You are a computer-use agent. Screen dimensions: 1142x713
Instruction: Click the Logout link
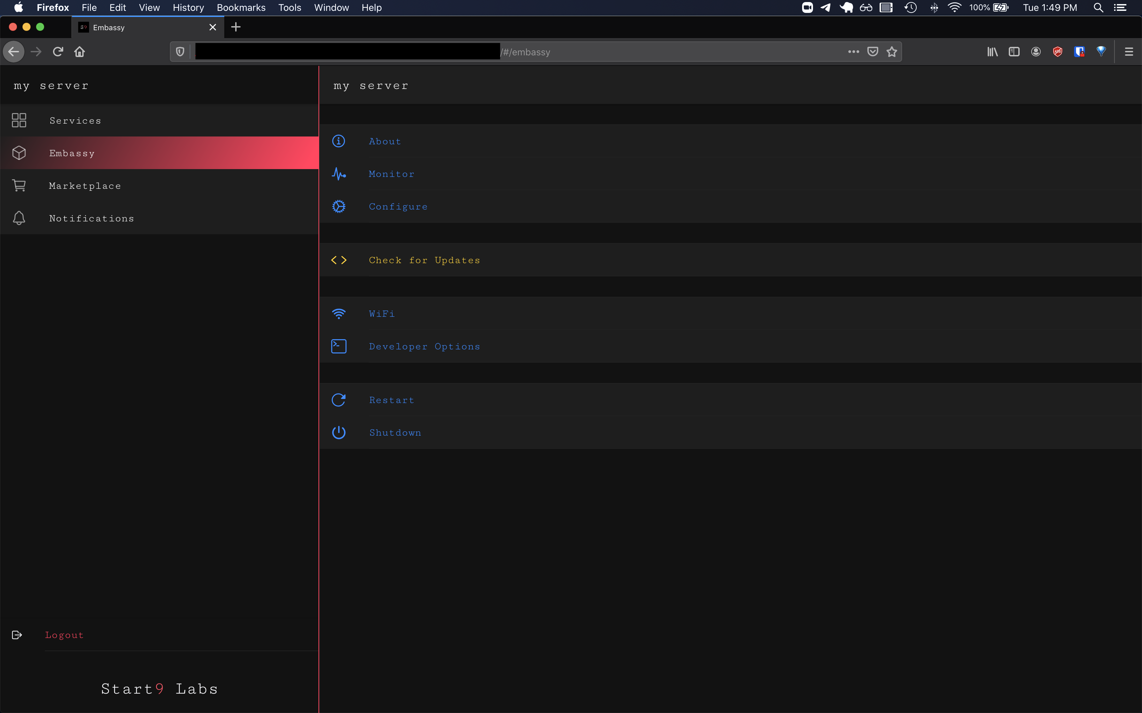pos(64,635)
